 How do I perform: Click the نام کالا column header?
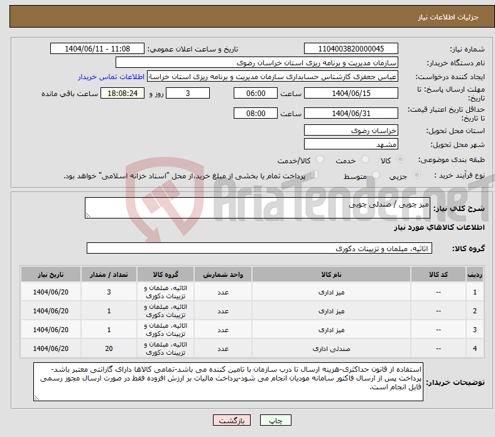click(x=331, y=274)
